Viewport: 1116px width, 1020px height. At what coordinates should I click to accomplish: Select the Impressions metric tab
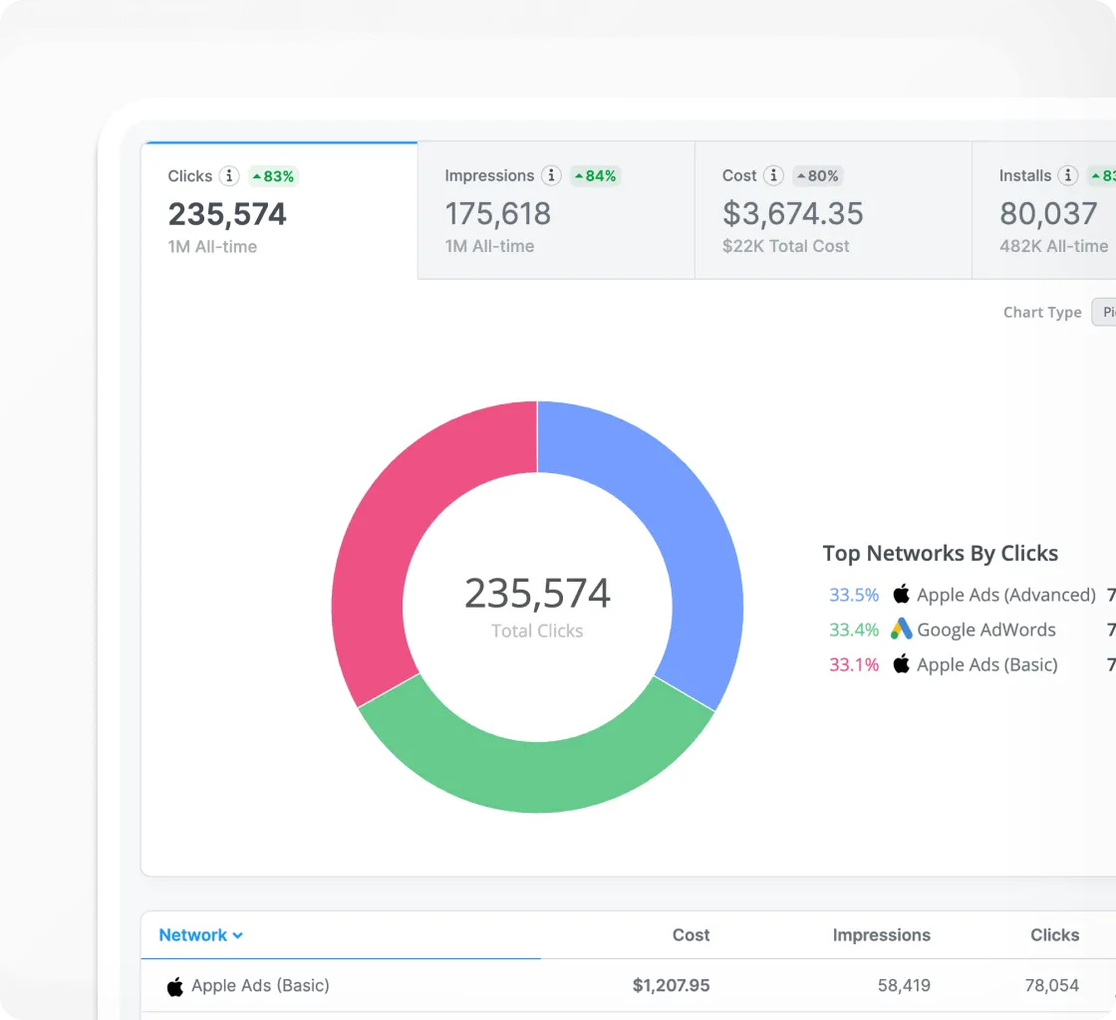556,210
